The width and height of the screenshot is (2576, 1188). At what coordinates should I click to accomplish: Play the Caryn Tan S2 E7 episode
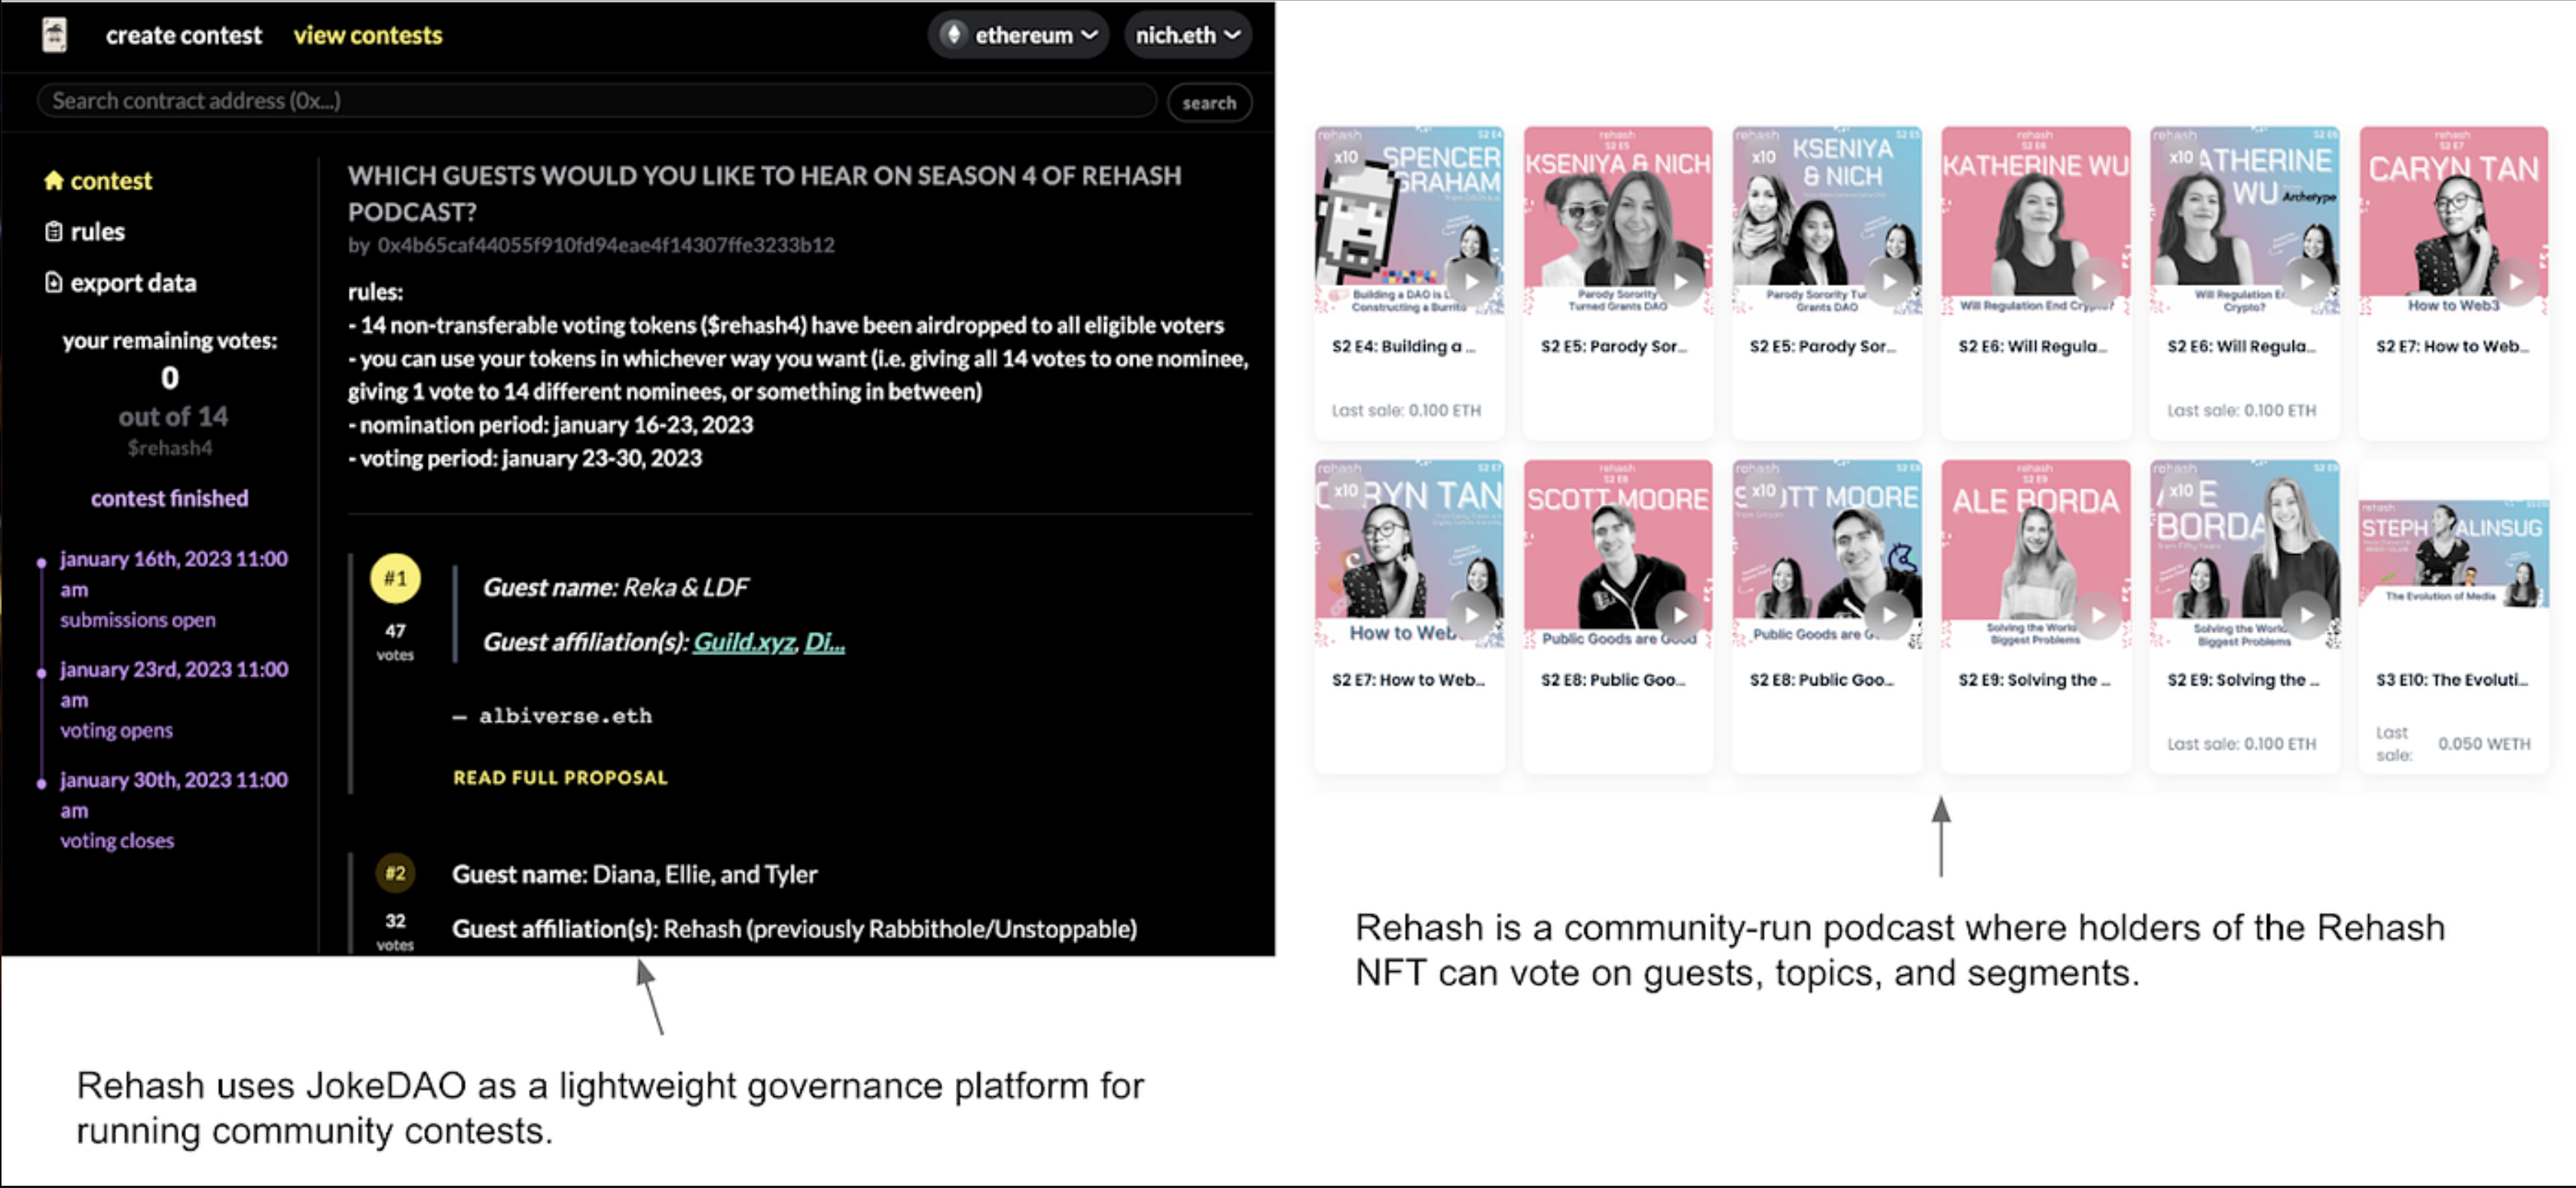(2514, 282)
